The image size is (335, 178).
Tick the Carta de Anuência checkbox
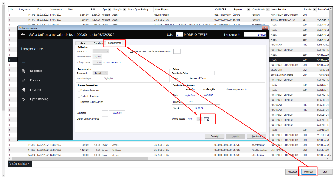[79, 96]
